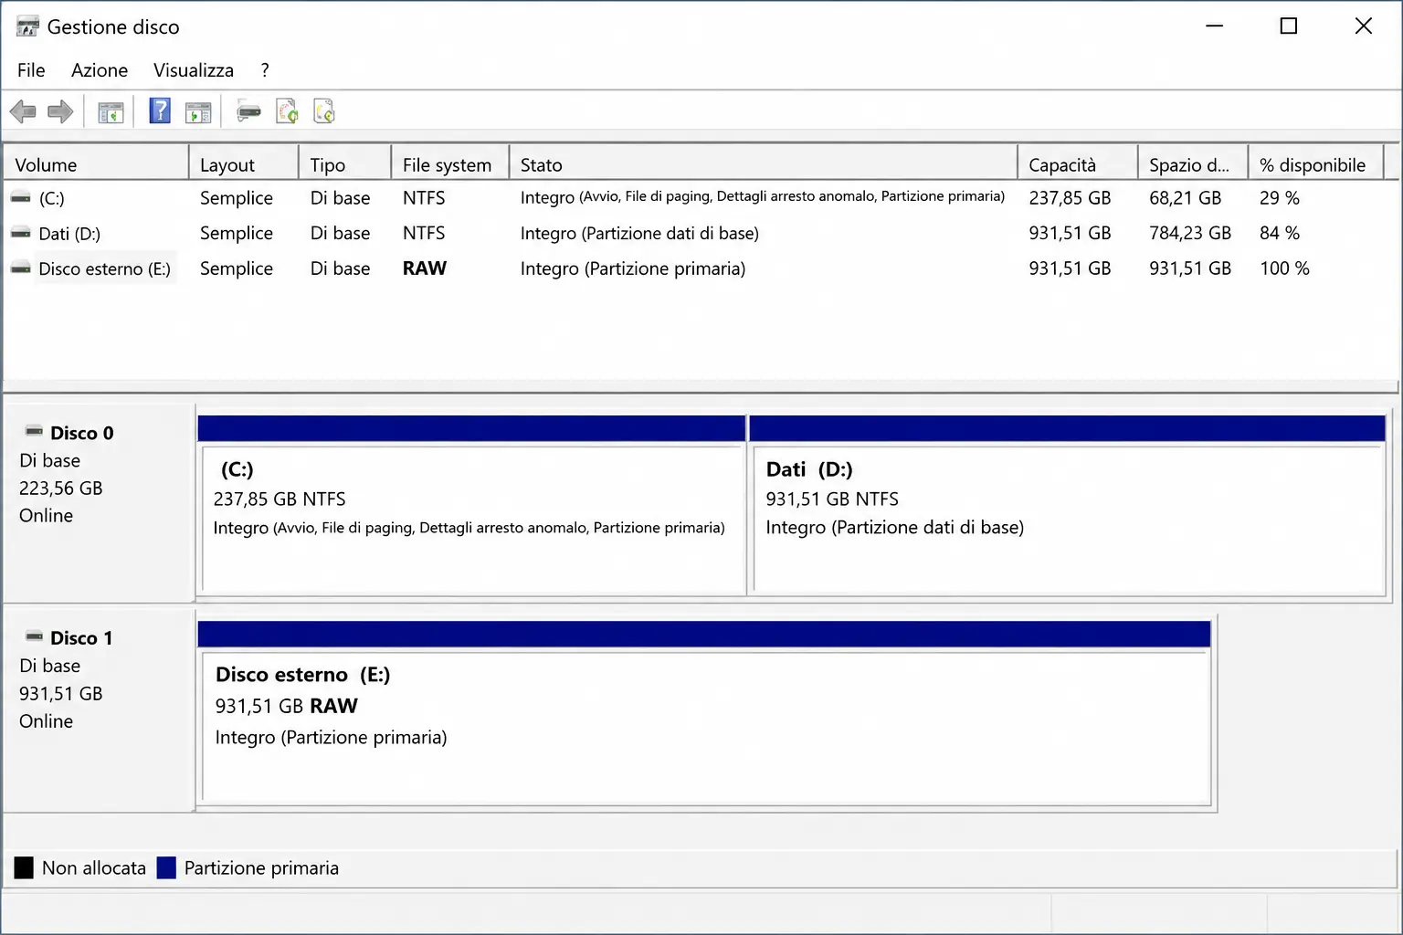Sort by the Capacità column header

click(1078, 164)
